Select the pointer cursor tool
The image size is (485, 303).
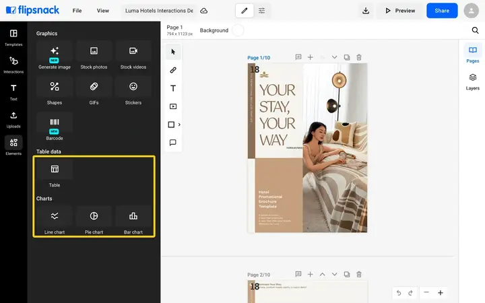pyautogui.click(x=173, y=52)
